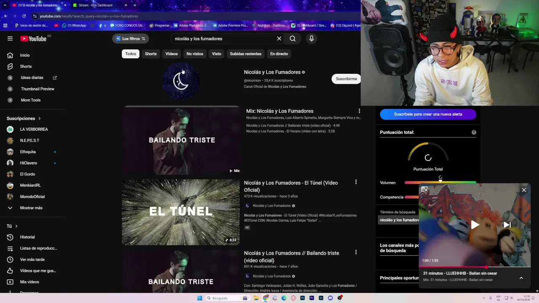This screenshot has height=303, width=539.
Task: Open El Túnel (Video Oficial) title link
Action: 291,186
